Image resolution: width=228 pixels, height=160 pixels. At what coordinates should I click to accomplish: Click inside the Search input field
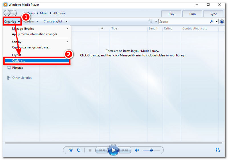click(x=184, y=22)
